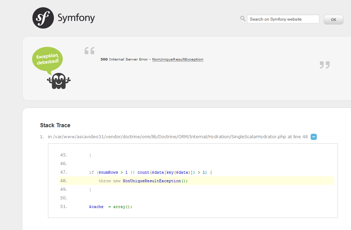This screenshot has width=351, height=230.
Task: Click inside the 'Search on Symfony website' field
Action: pos(283,19)
